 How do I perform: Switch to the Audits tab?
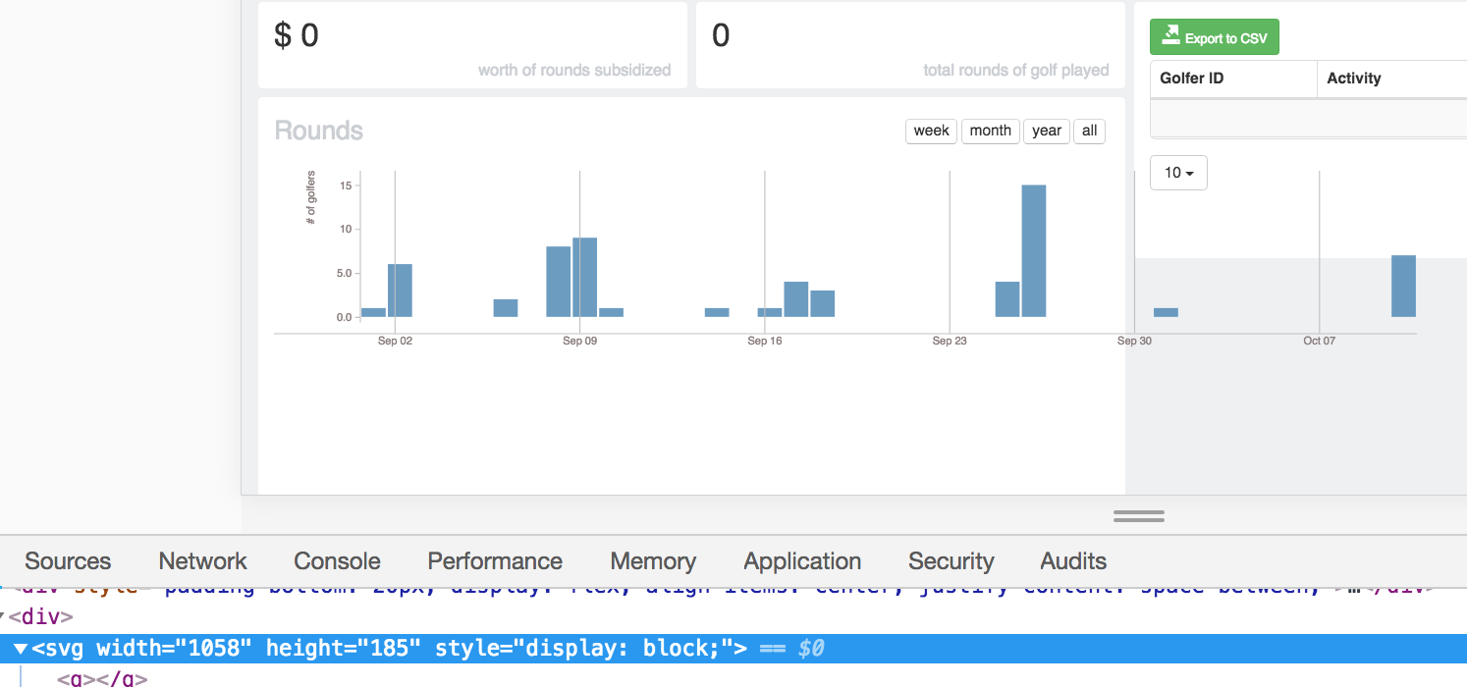pyautogui.click(x=1072, y=560)
